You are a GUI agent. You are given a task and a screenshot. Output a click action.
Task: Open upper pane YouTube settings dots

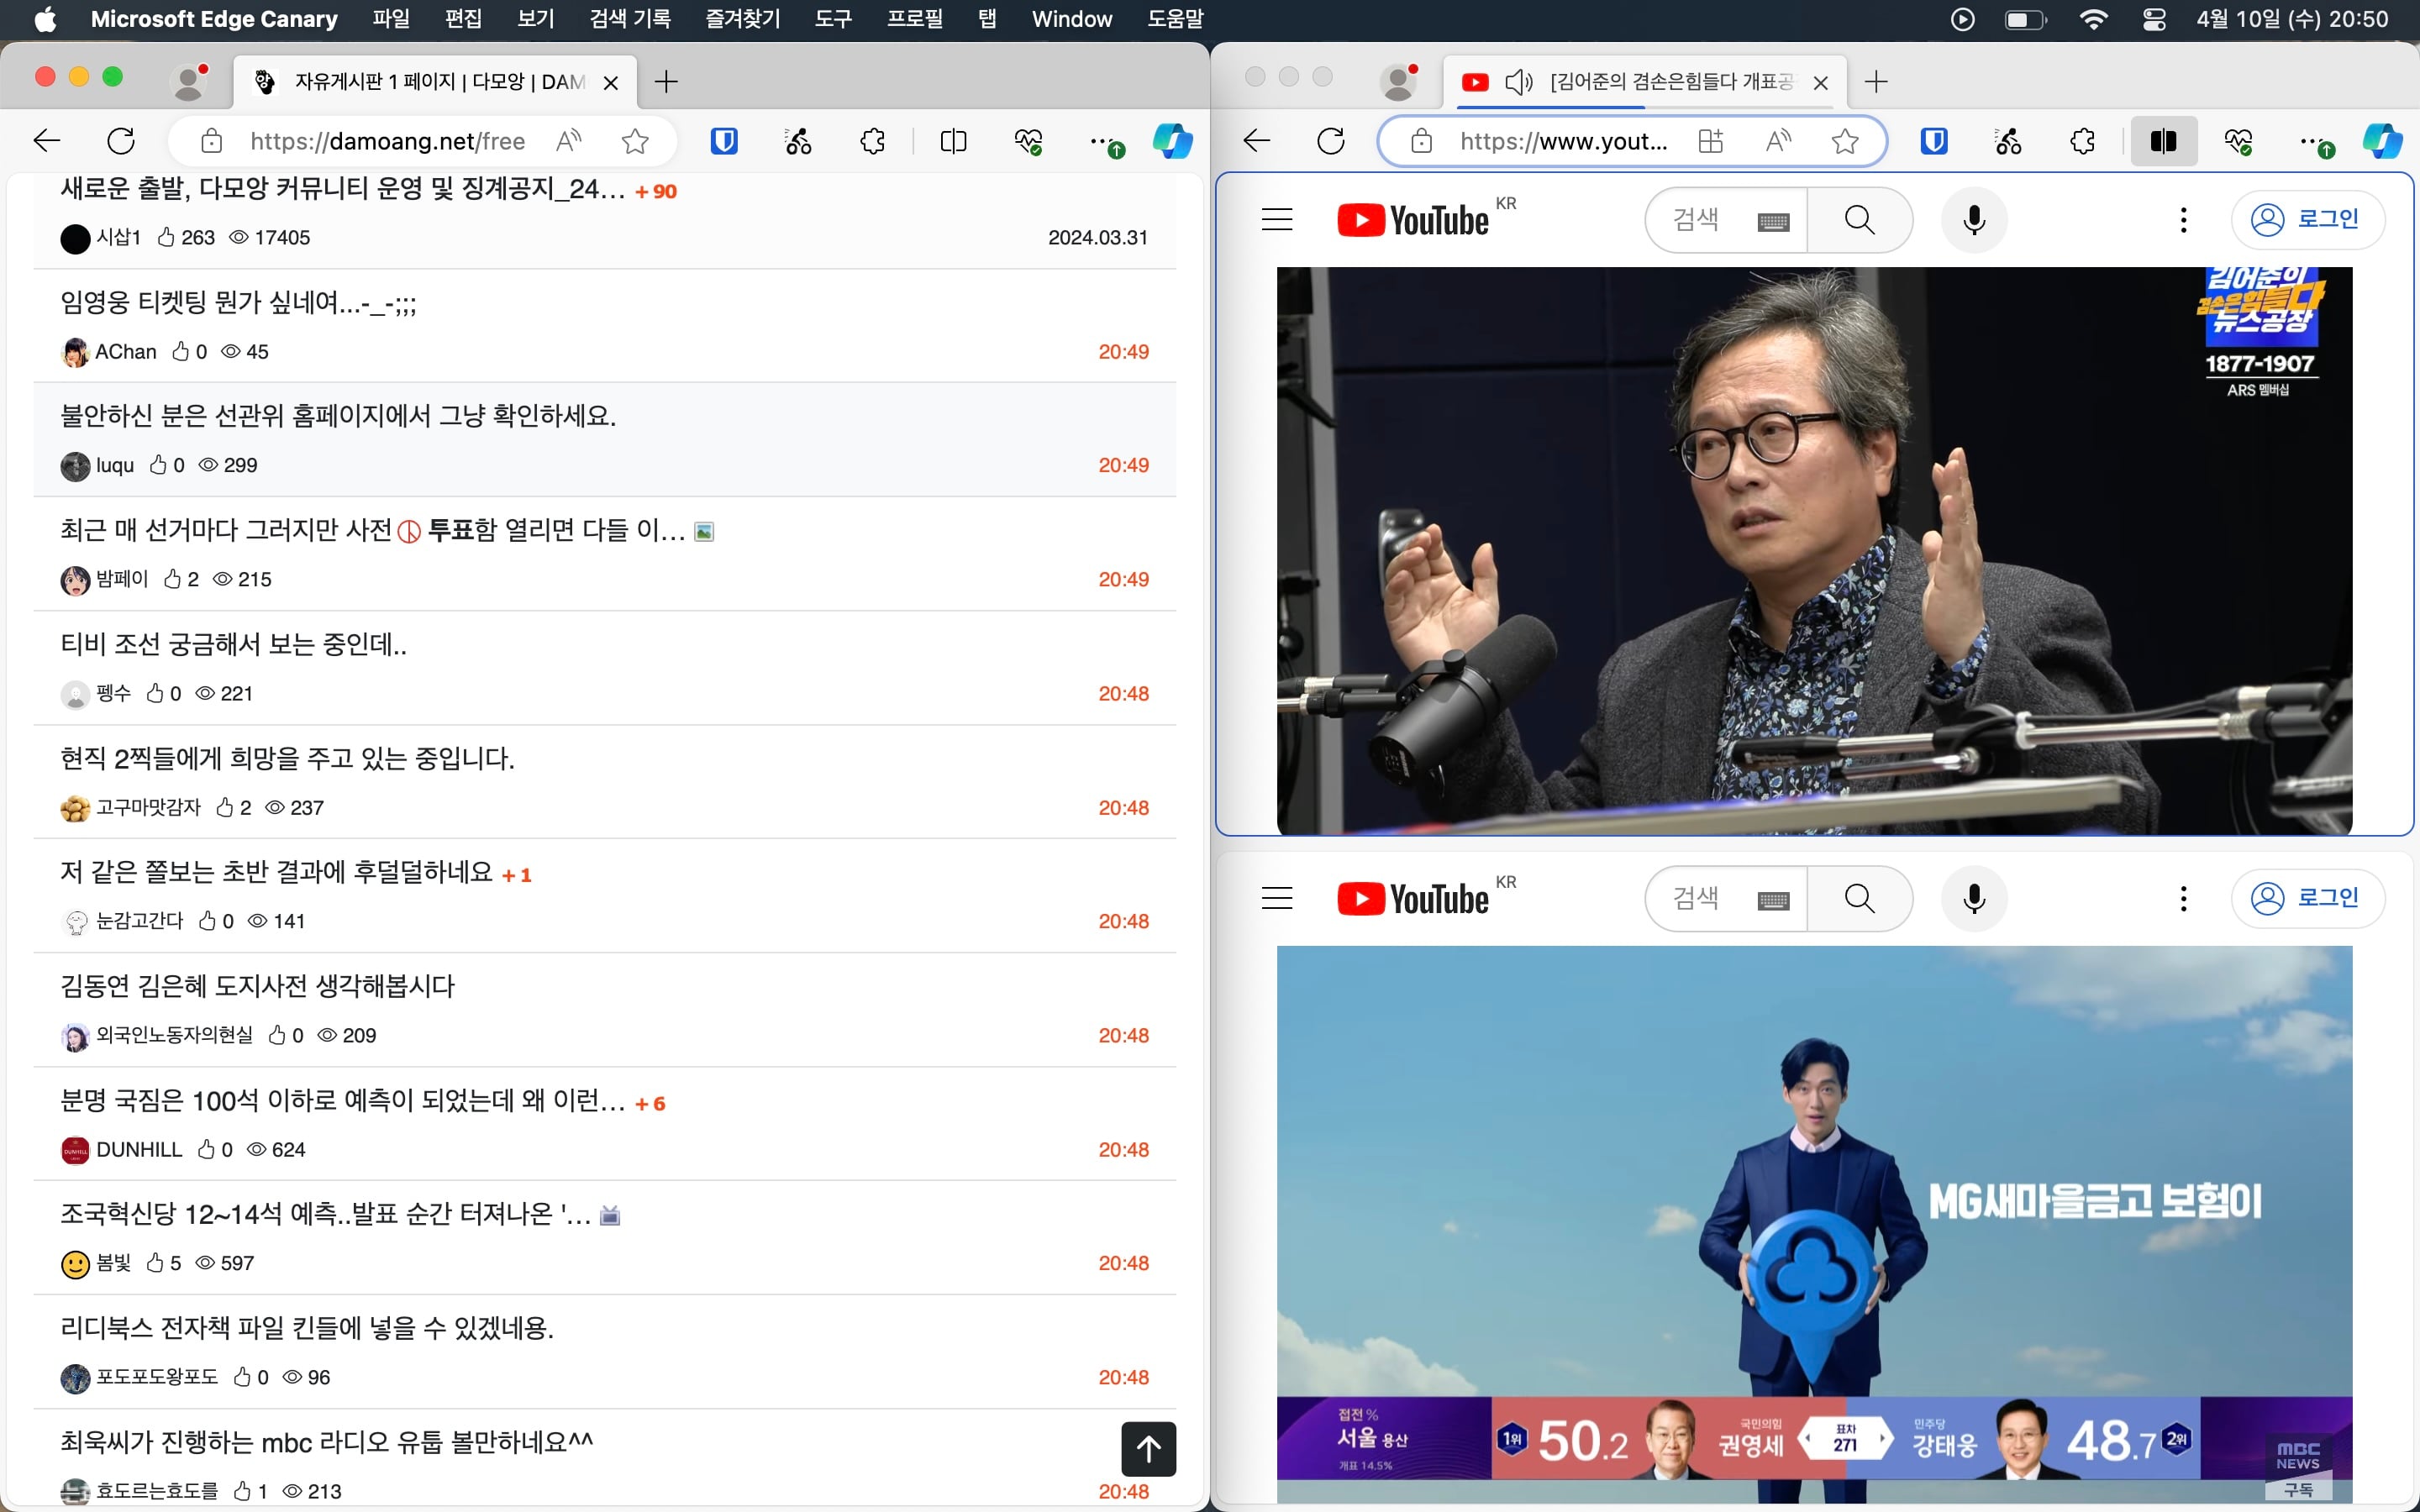2184,219
